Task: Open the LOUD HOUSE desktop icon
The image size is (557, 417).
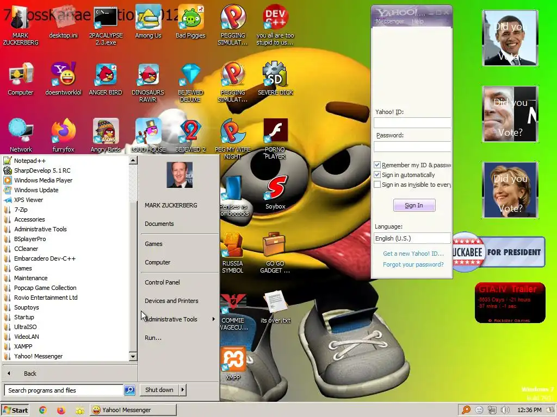Action: (x=148, y=136)
